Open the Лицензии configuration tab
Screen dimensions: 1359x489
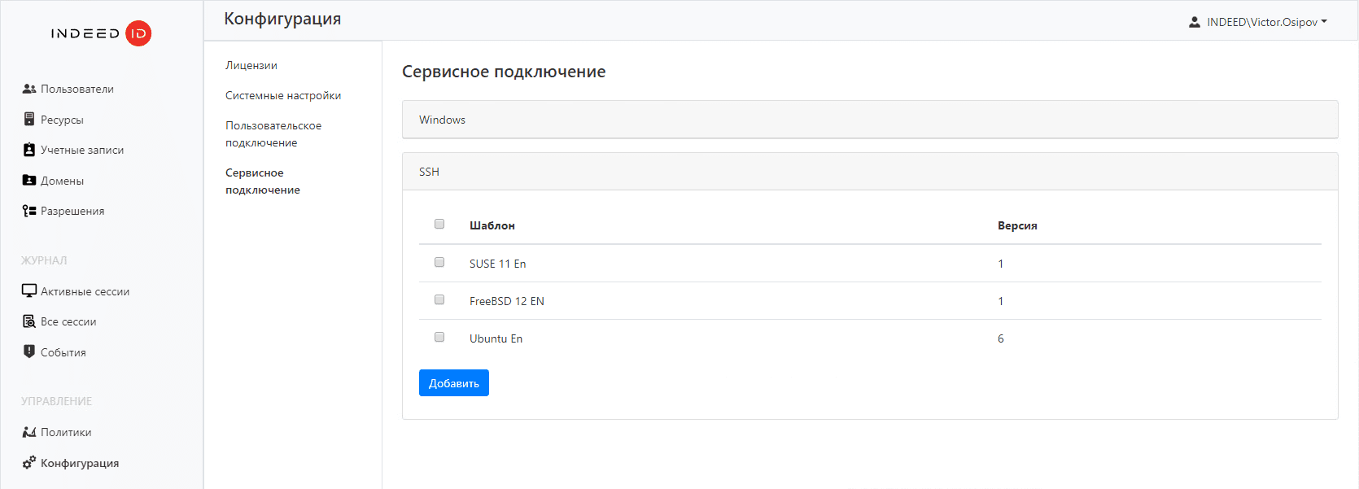coord(251,65)
